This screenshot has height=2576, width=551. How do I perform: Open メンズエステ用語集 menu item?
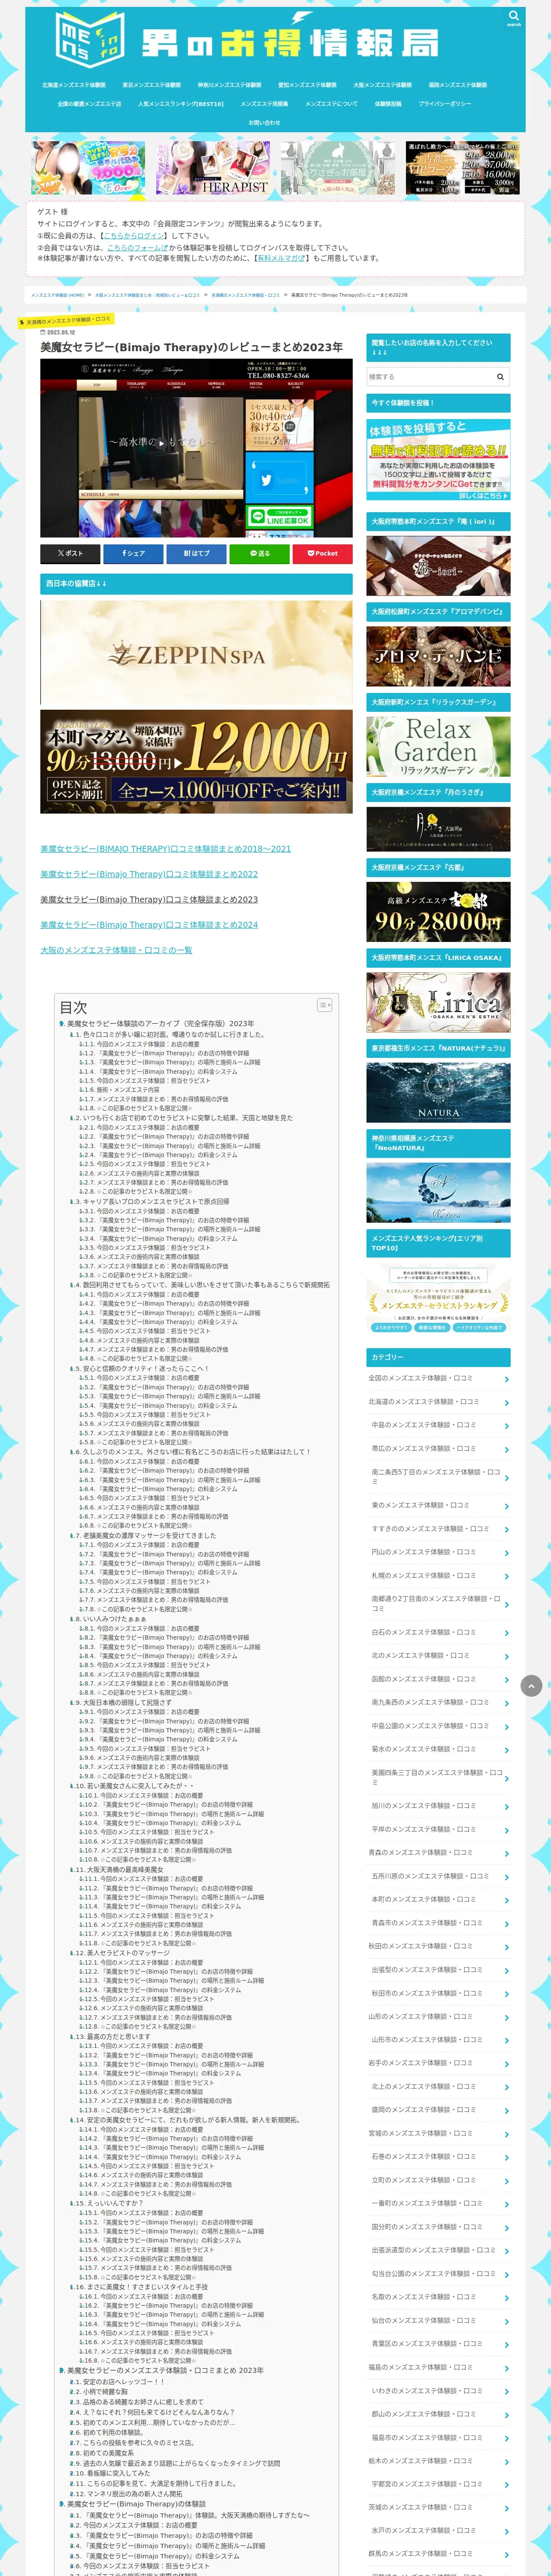[264, 104]
